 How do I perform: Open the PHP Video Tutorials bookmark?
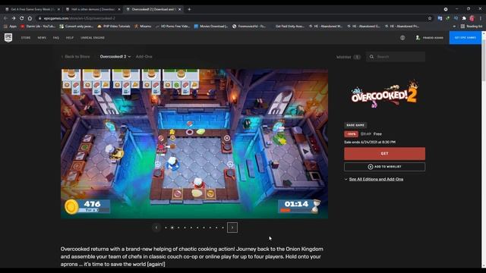click(x=114, y=27)
